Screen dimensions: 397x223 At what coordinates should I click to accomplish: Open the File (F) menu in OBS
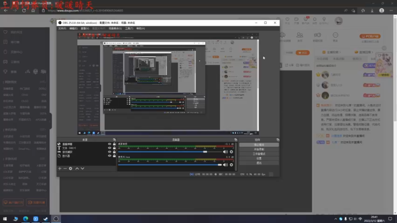(x=62, y=28)
